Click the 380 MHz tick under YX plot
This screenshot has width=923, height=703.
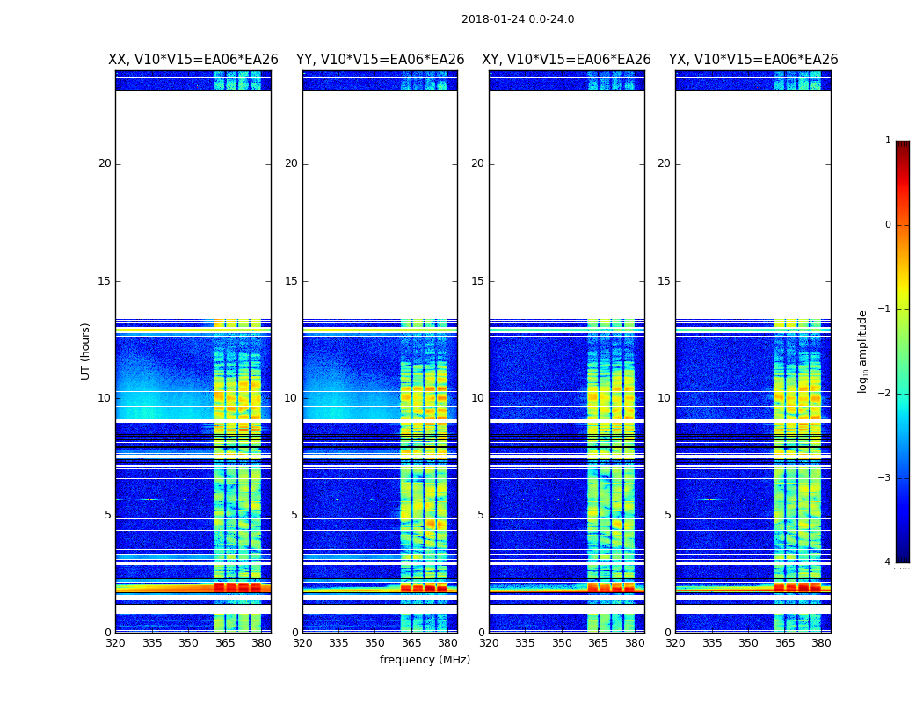point(821,643)
